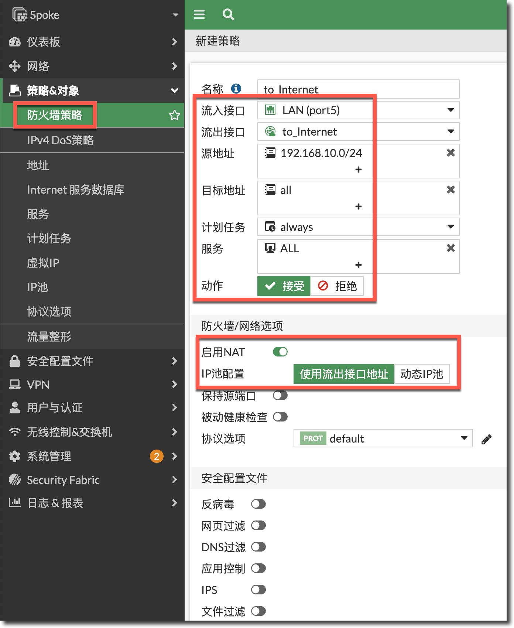Click the info icon next to 名称
This screenshot has height=628, width=514.
[236, 89]
